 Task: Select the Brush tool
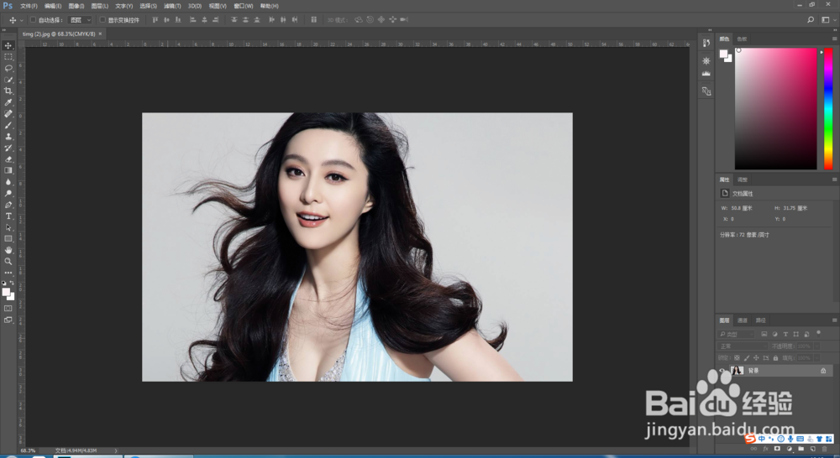(x=8, y=125)
